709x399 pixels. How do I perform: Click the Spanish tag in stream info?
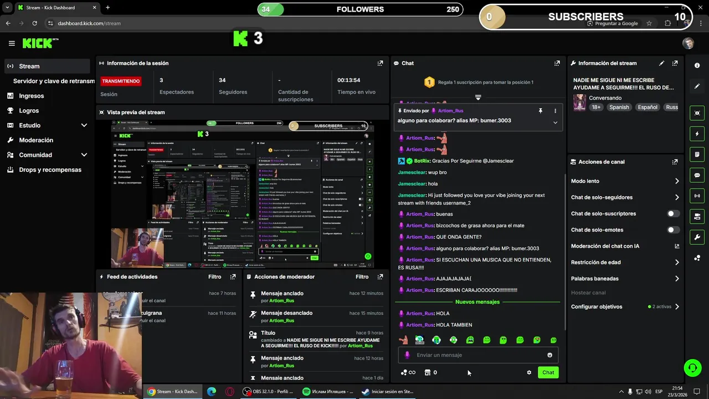point(619,107)
